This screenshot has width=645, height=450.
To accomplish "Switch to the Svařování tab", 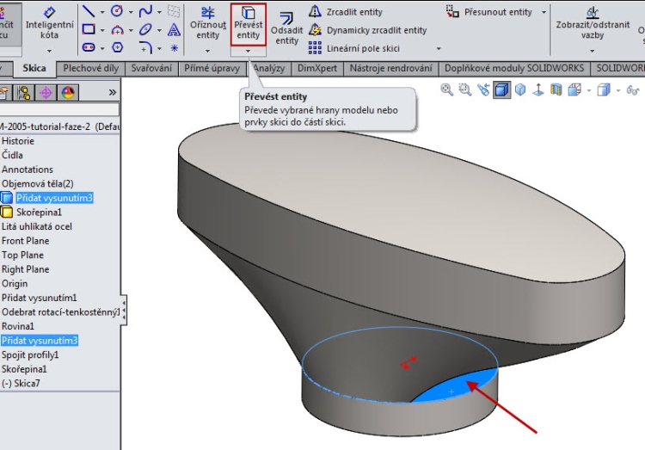I will click(151, 68).
